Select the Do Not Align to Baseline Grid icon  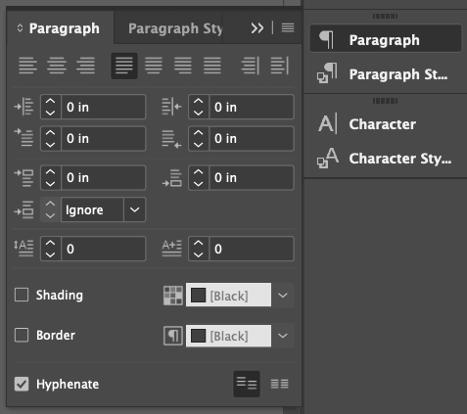247,384
